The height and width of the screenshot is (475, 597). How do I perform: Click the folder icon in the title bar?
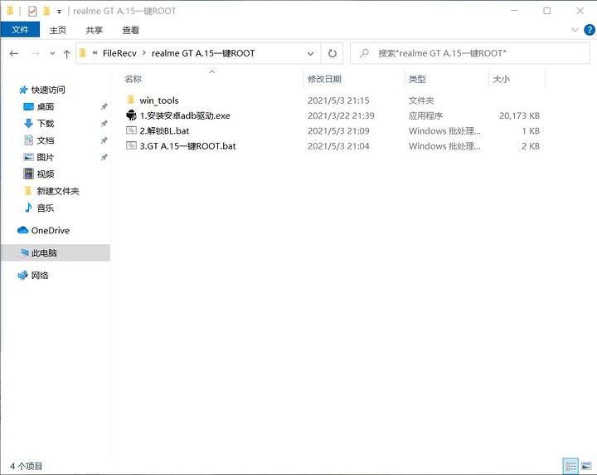pos(10,11)
